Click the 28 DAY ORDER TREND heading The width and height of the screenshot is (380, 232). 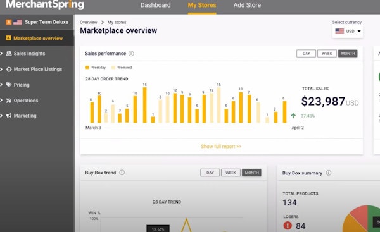click(x=106, y=79)
